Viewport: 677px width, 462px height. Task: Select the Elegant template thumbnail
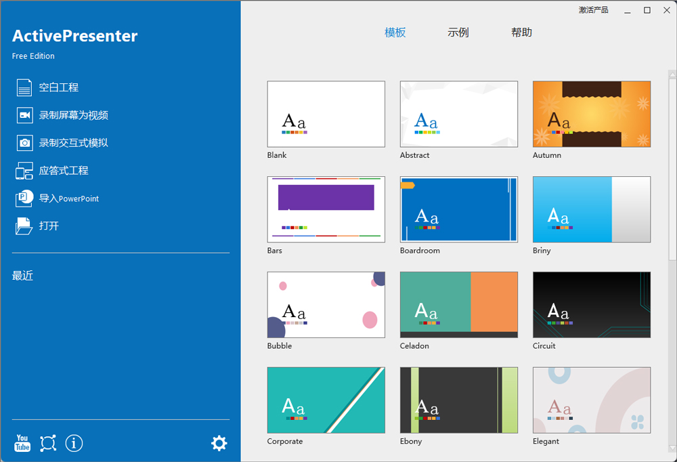coord(592,400)
